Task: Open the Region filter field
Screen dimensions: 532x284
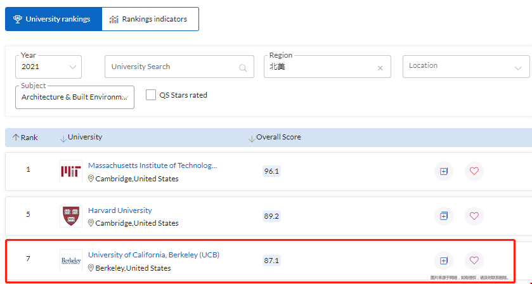Action: (327, 67)
